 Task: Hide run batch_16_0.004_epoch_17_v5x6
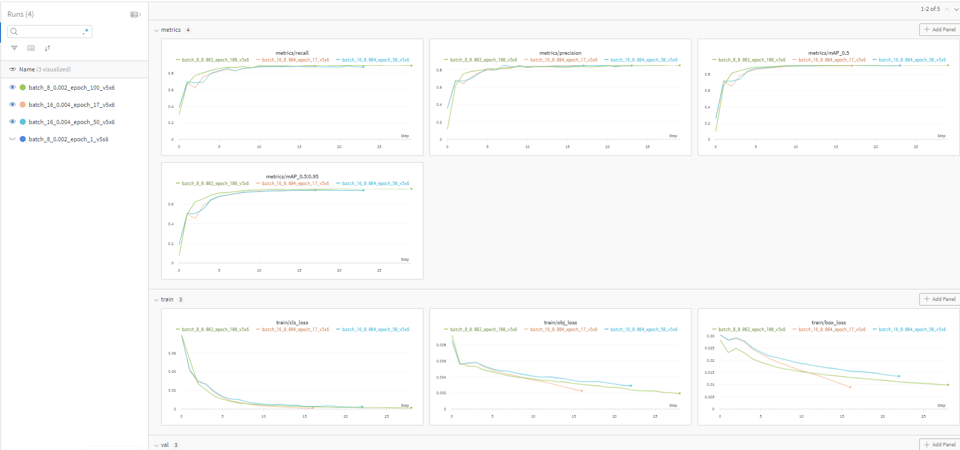point(13,105)
